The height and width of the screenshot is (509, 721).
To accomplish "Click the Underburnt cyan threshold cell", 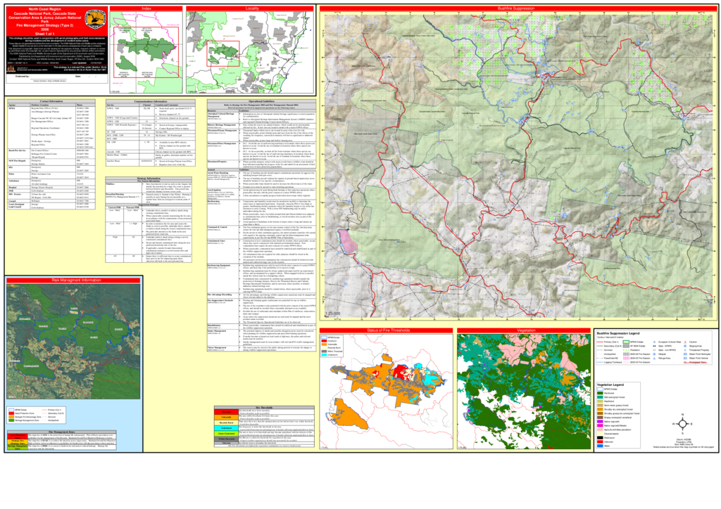I will pos(226,428).
